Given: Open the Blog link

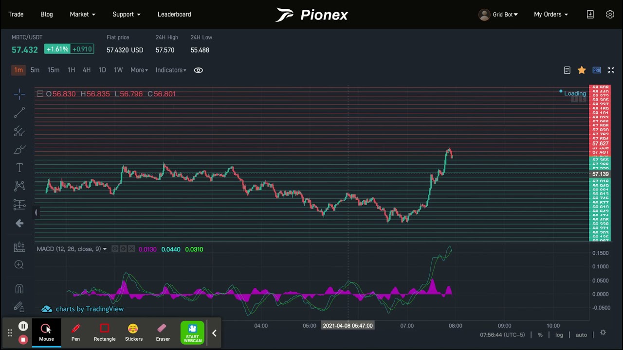Looking at the screenshot, I should click(x=47, y=14).
